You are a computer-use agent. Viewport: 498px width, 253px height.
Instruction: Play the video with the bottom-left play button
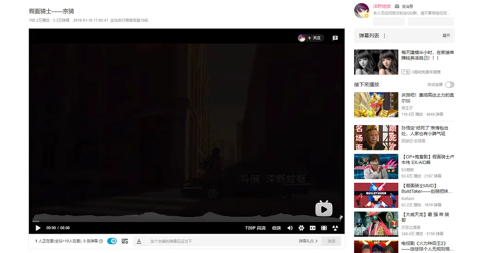(38, 228)
